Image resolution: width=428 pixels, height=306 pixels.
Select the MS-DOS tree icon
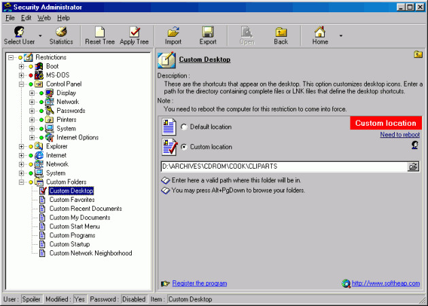coord(39,75)
